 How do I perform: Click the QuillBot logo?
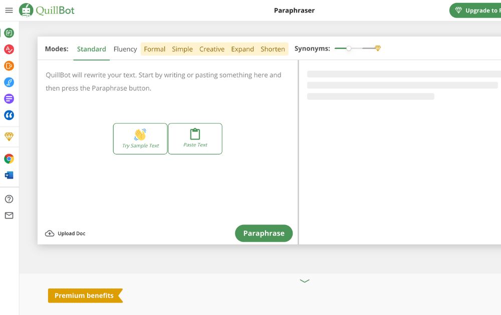click(x=47, y=10)
